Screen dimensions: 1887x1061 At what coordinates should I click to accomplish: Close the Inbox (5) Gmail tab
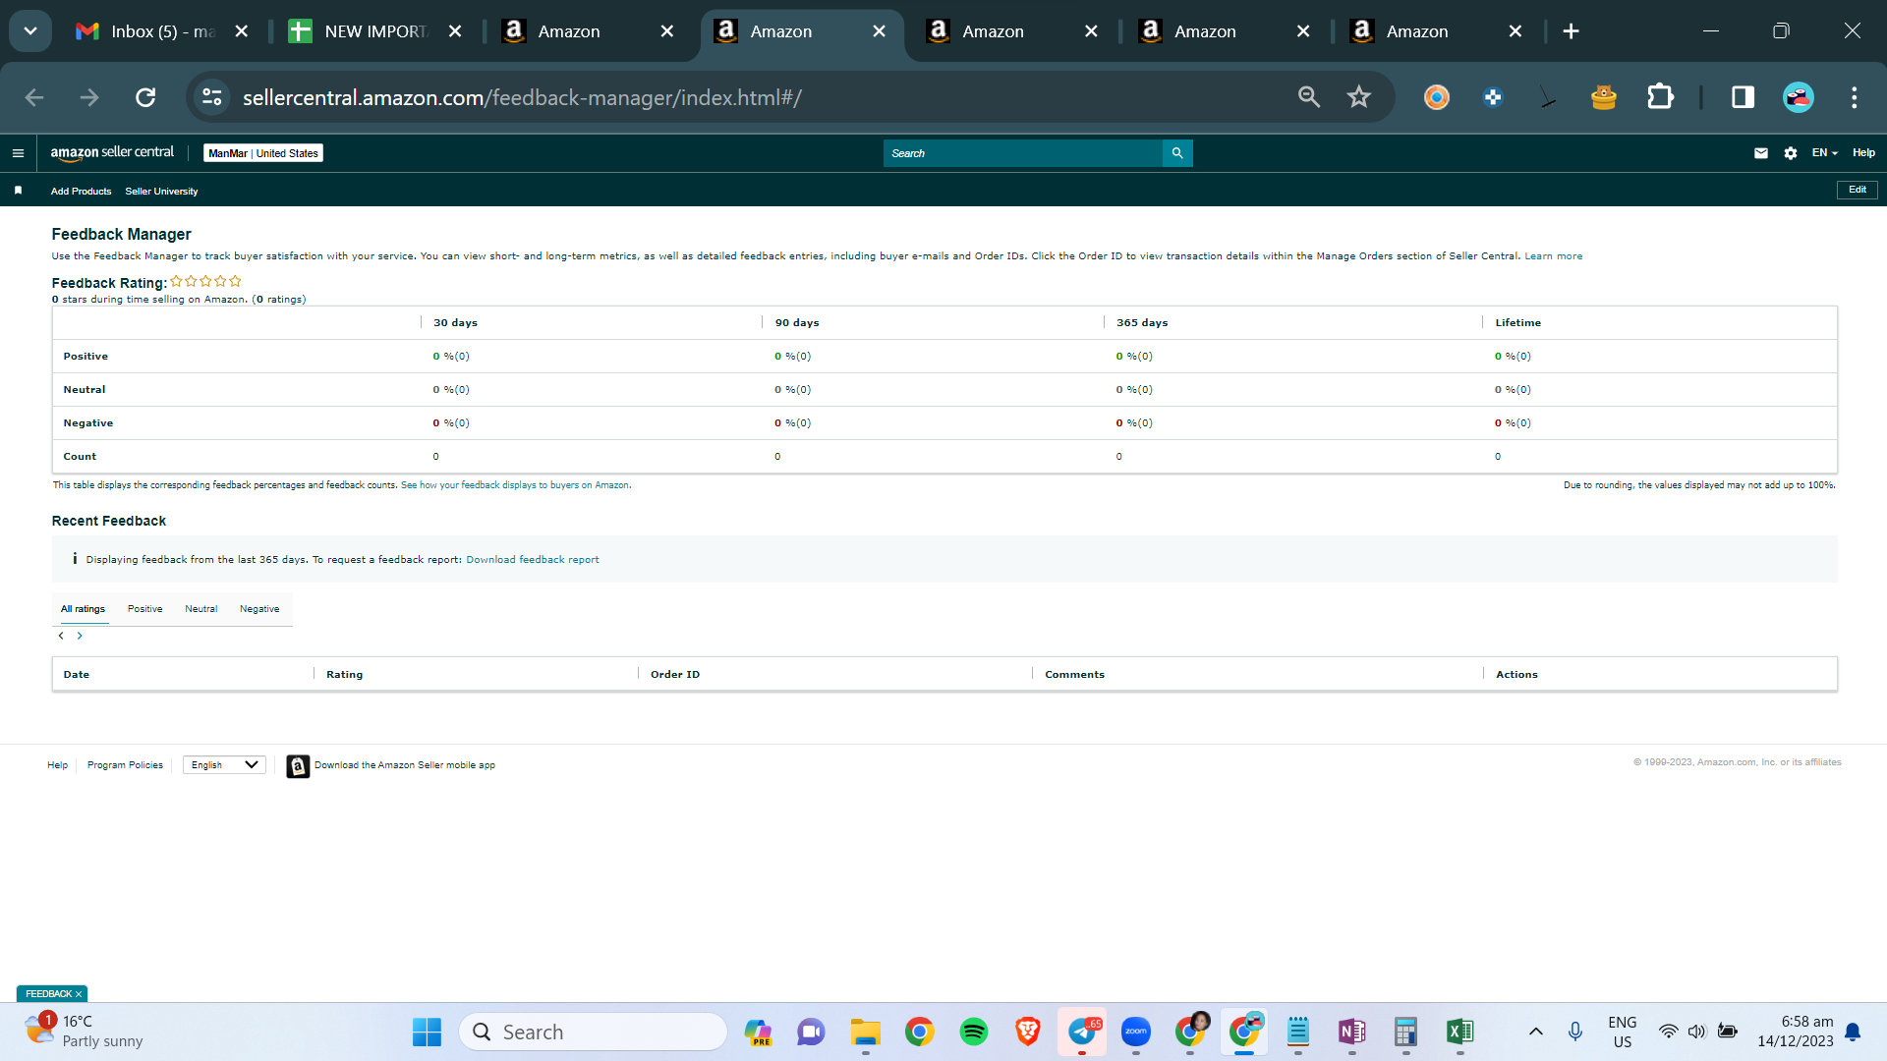242,31
